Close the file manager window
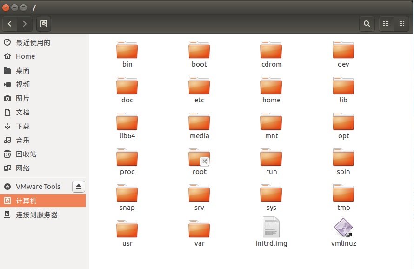 (6, 7)
